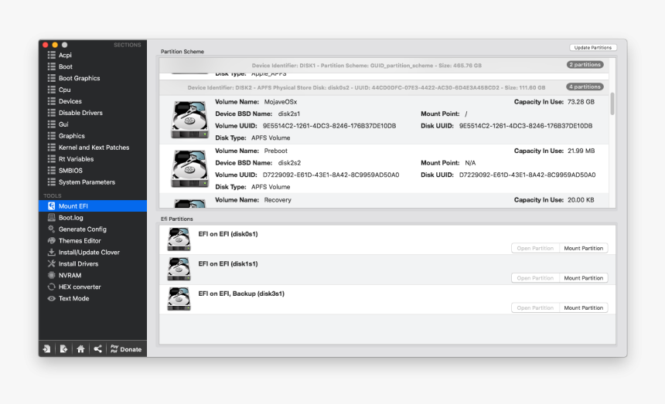The image size is (665, 404).
Task: Click the Preboot volume drive icon
Action: [x=189, y=168]
